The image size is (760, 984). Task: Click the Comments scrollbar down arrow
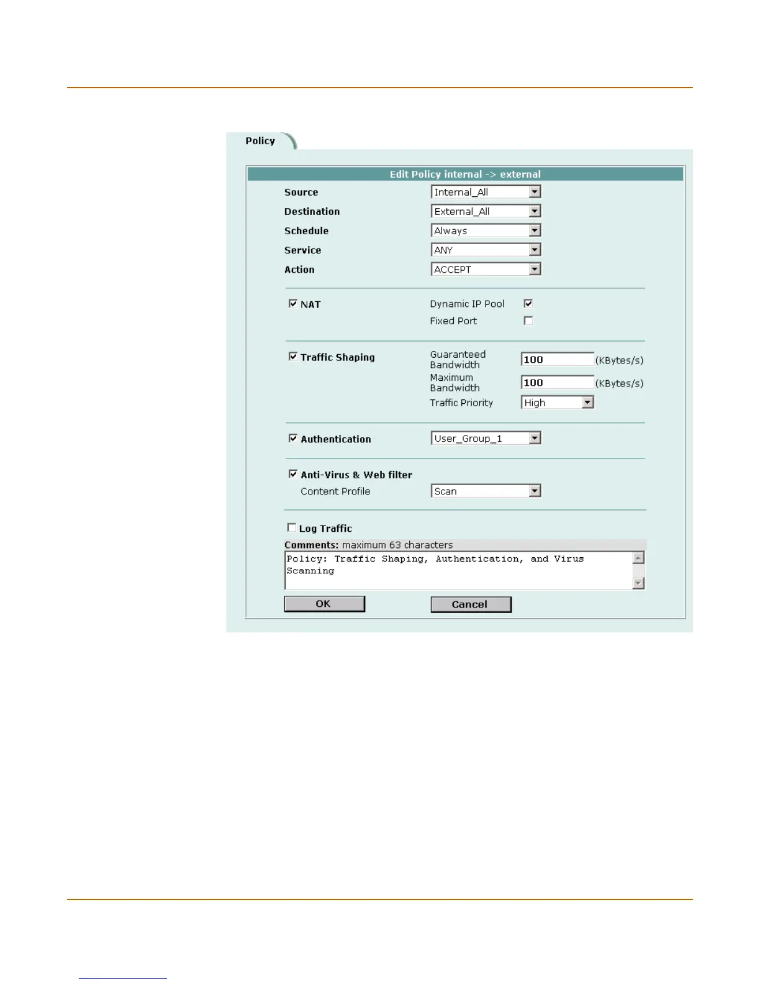coord(638,583)
